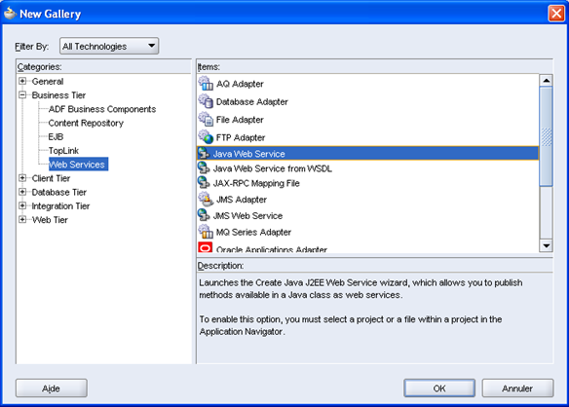The image size is (569, 407).
Task: Expand the Database Tier node
Action: [22, 192]
